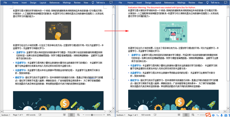Switch to Web Layout view in left window

tap(78, 115)
